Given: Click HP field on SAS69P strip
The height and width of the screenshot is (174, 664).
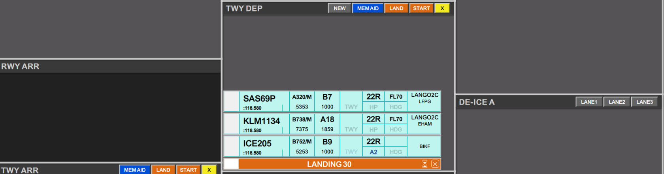Looking at the screenshot, I should coord(373,107).
